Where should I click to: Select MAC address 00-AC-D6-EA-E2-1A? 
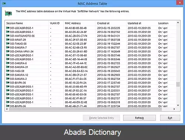[76, 71]
